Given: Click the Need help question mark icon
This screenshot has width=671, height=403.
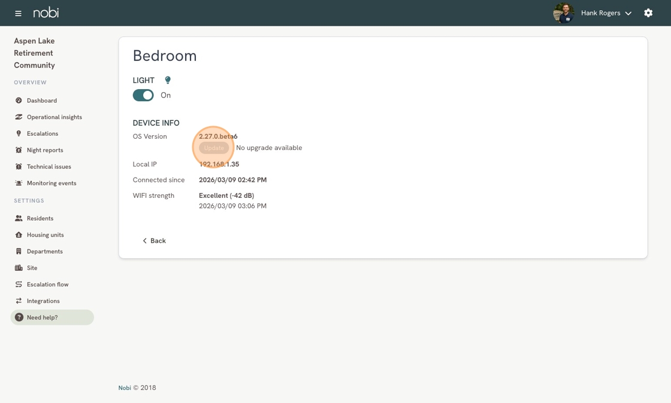Looking at the screenshot, I should click(x=19, y=317).
